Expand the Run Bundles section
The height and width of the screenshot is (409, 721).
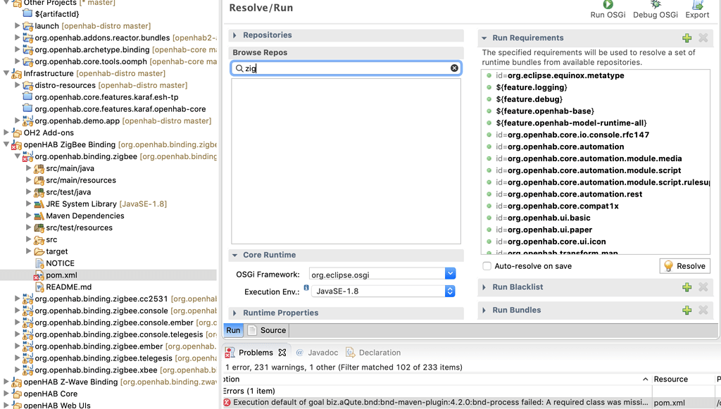tap(484, 310)
